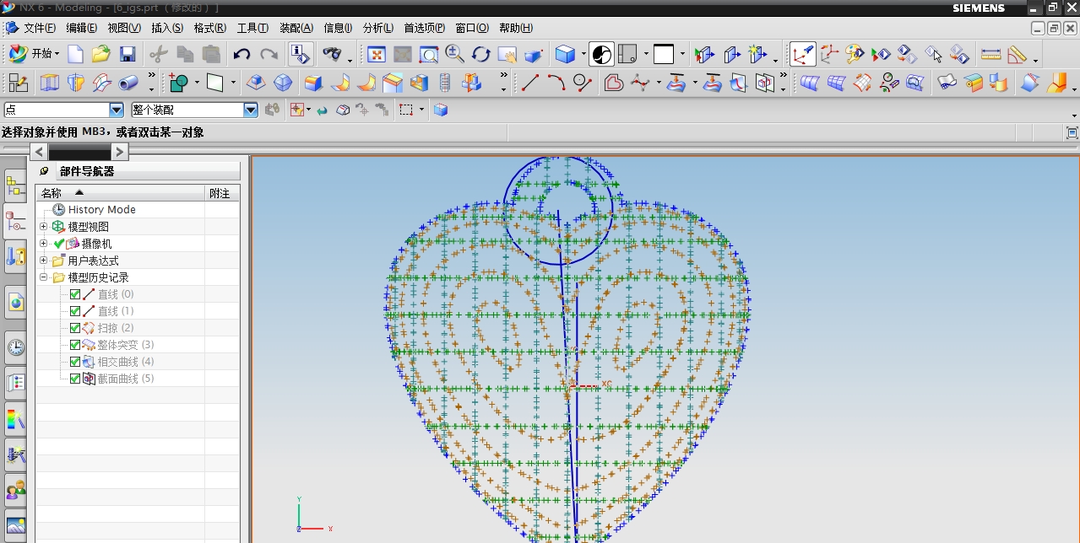The image size is (1080, 543).
Task: Toggle the 直线 (0) feature checkbox
Action: [x=75, y=294]
